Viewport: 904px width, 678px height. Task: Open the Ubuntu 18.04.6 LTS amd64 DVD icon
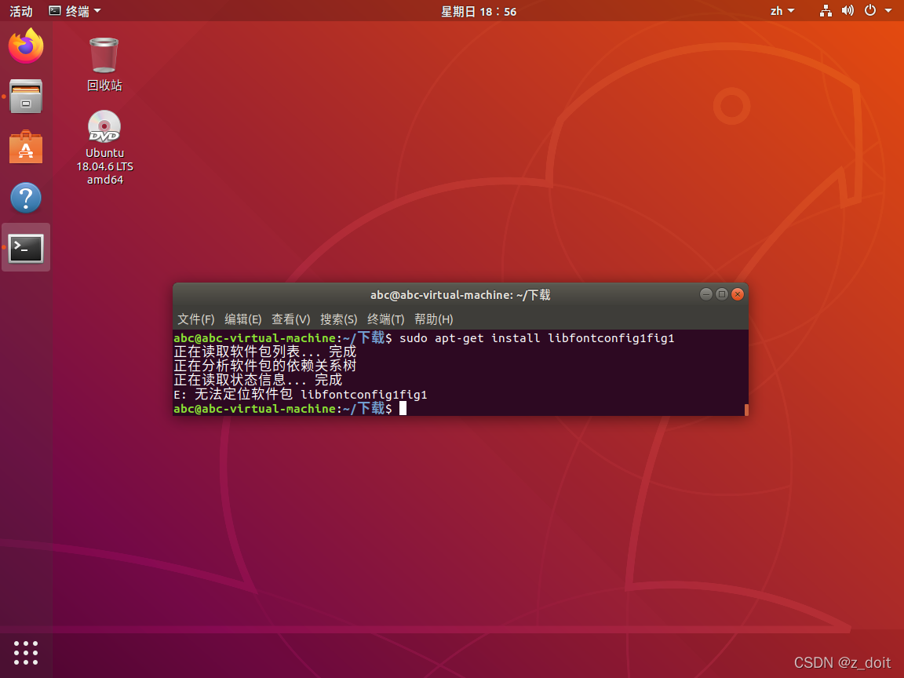(x=103, y=126)
